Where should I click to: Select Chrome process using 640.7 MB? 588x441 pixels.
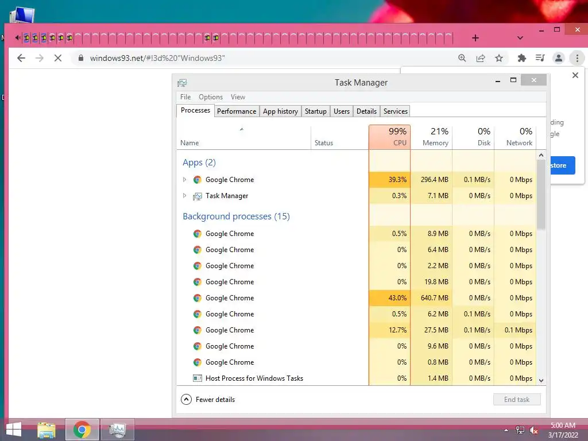356,298
